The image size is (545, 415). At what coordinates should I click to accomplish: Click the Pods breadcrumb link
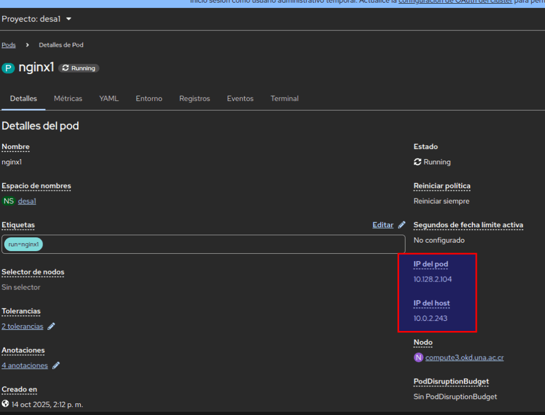pos(9,45)
